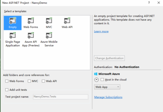The image size is (163, 112).
Task: Click the "Select a template:" label
Action: (x=15, y=11)
